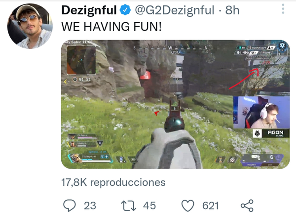Click the like count 621

tap(211, 206)
